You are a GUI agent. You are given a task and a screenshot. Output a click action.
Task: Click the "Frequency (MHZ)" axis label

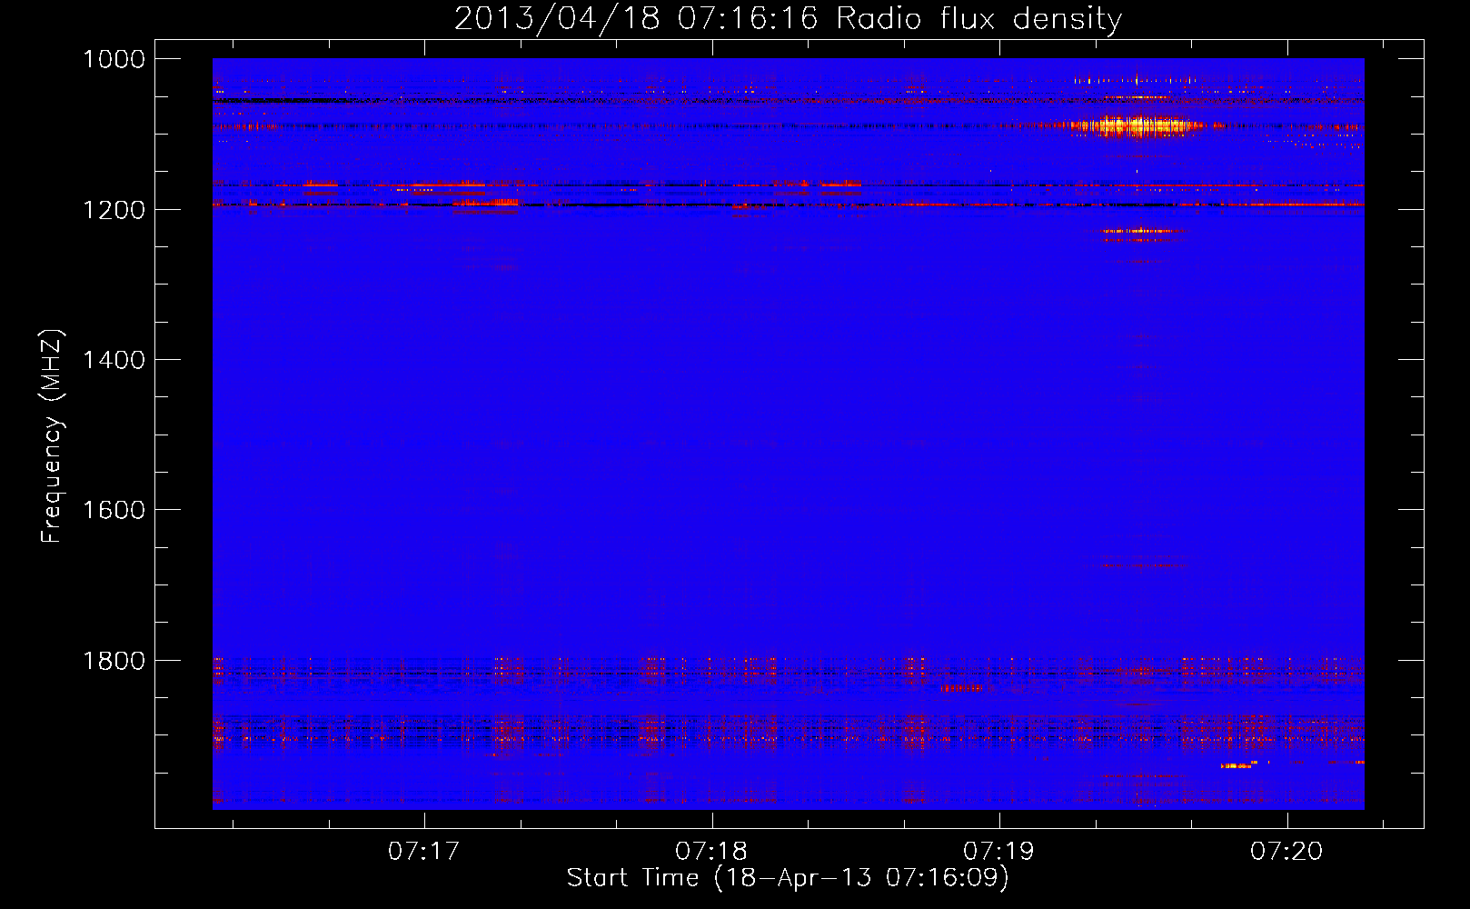tap(52, 436)
